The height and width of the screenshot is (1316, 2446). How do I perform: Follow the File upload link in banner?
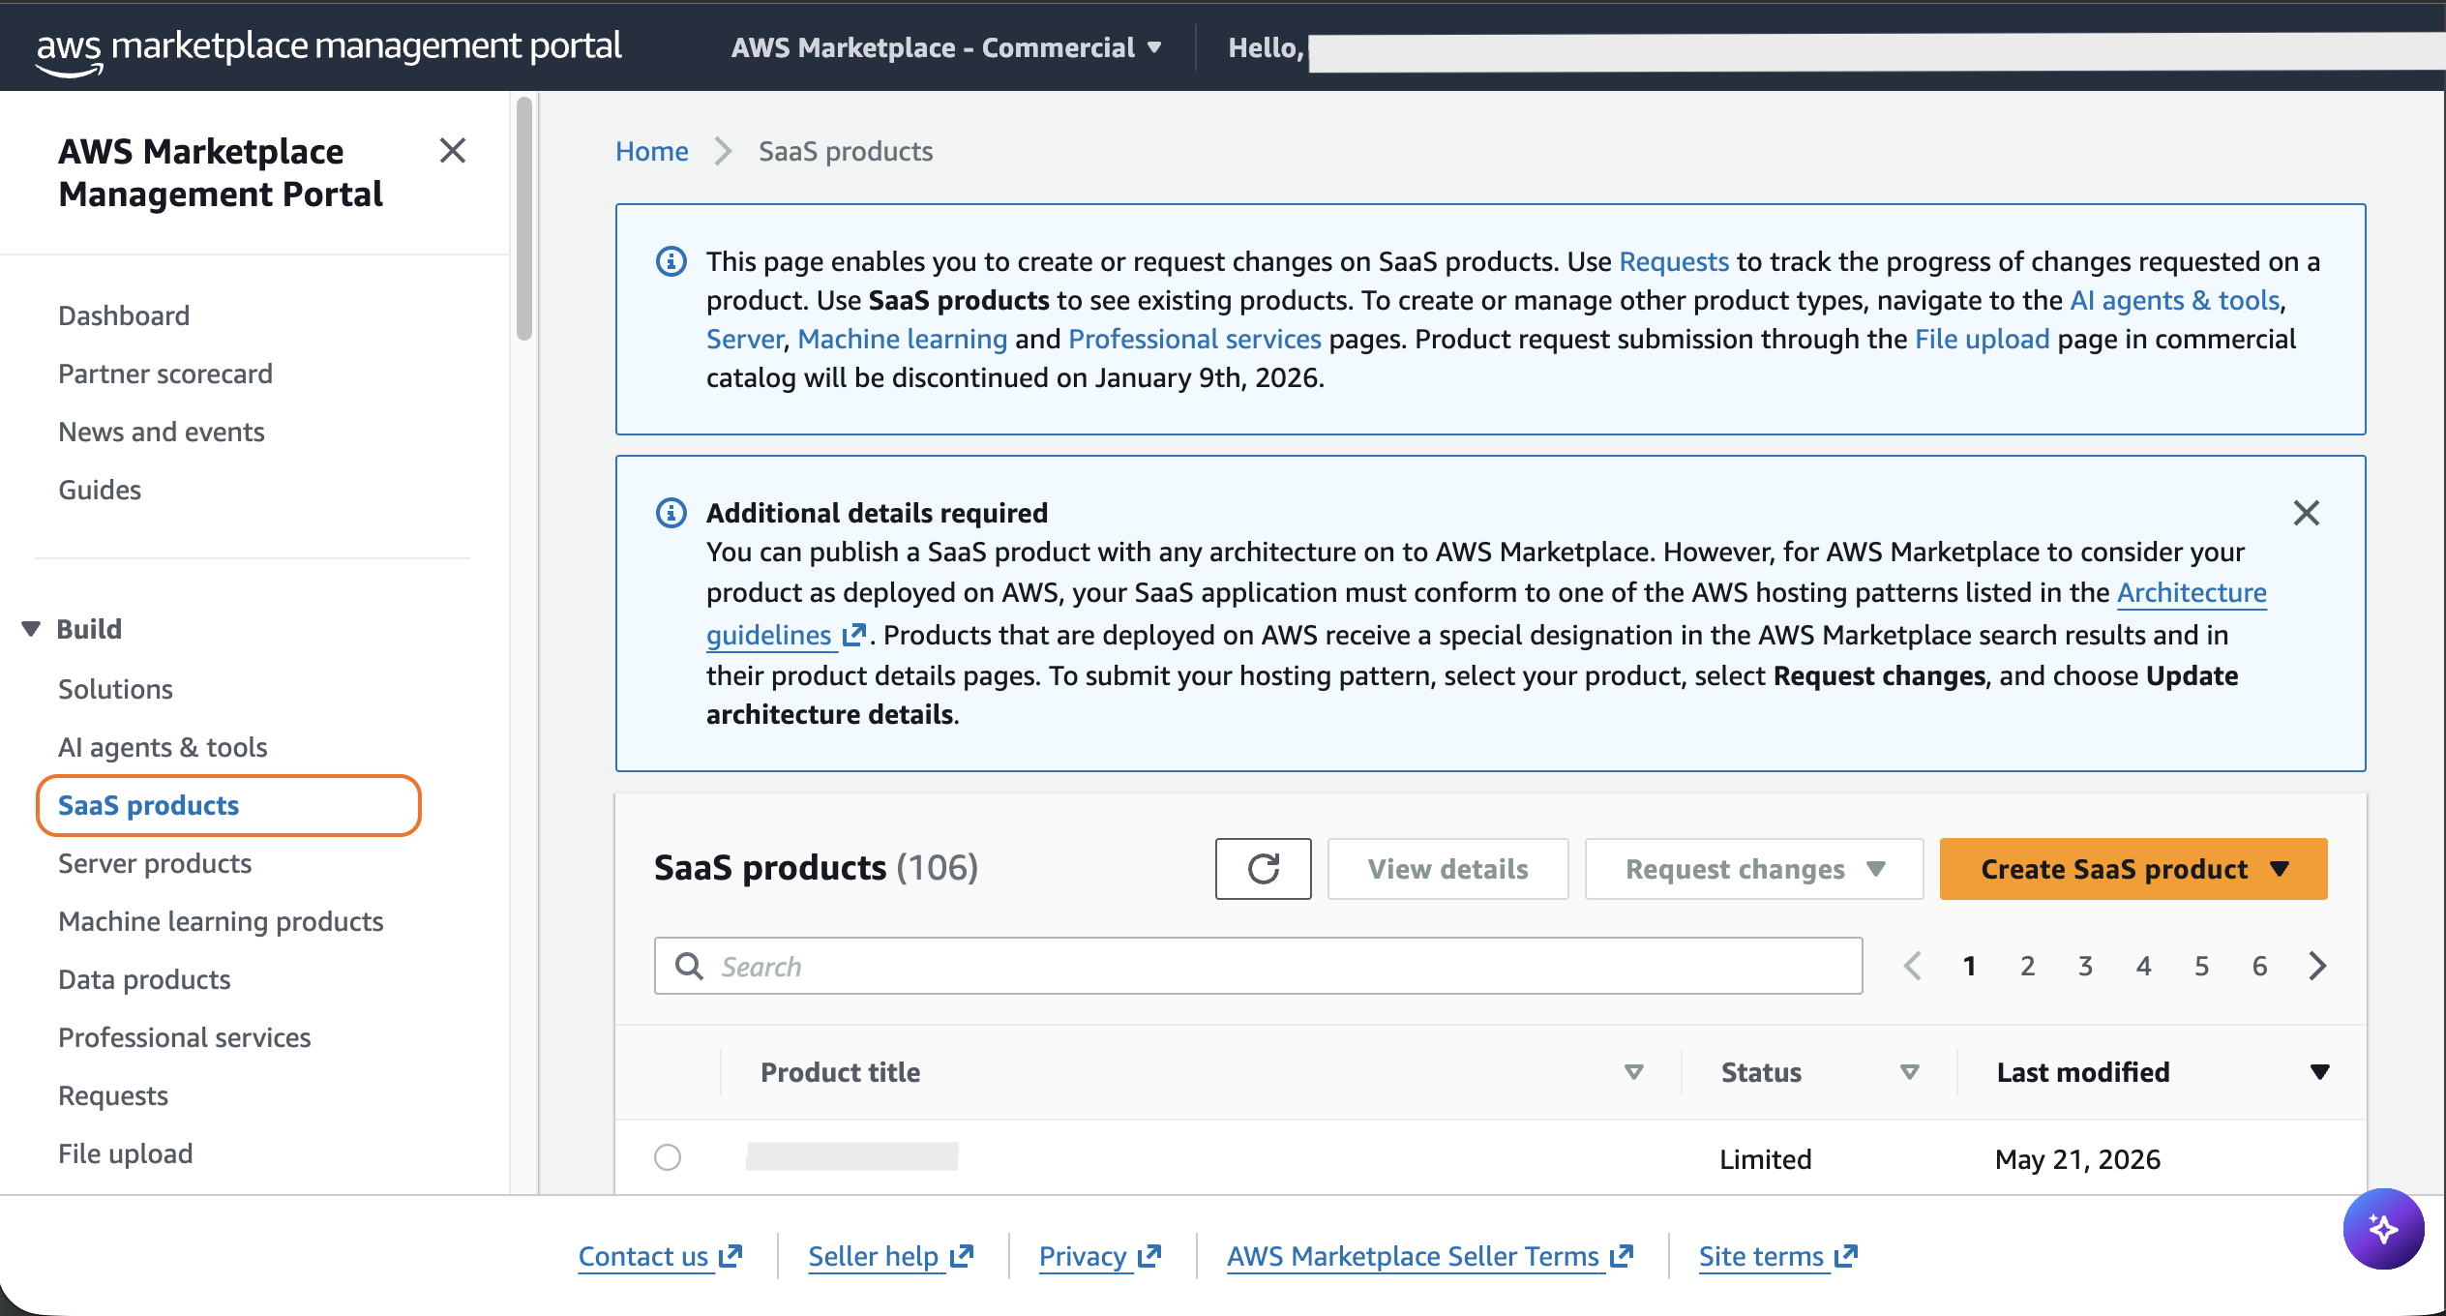[x=1983, y=339]
